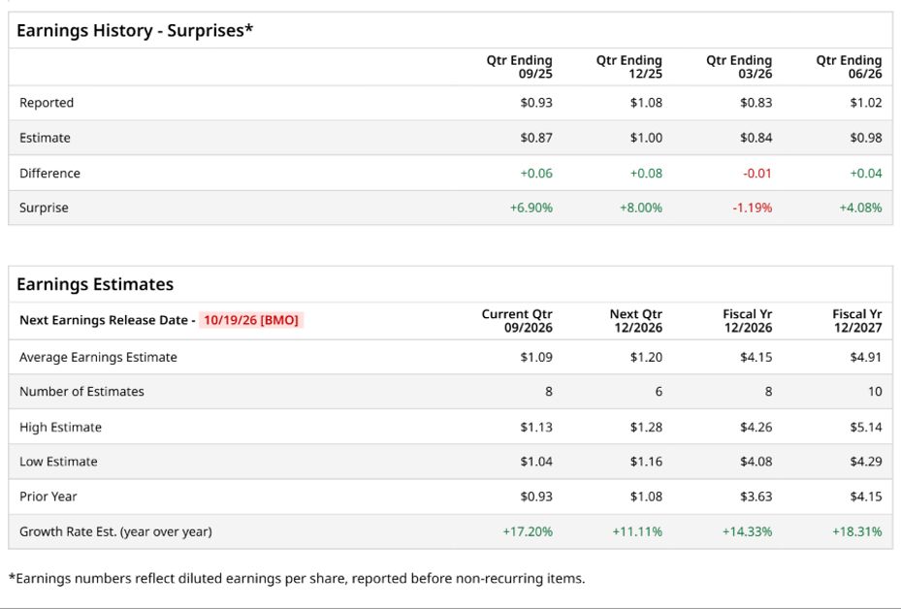Select the Average Earnings Estimate row label
901x609 pixels.
[x=98, y=358]
